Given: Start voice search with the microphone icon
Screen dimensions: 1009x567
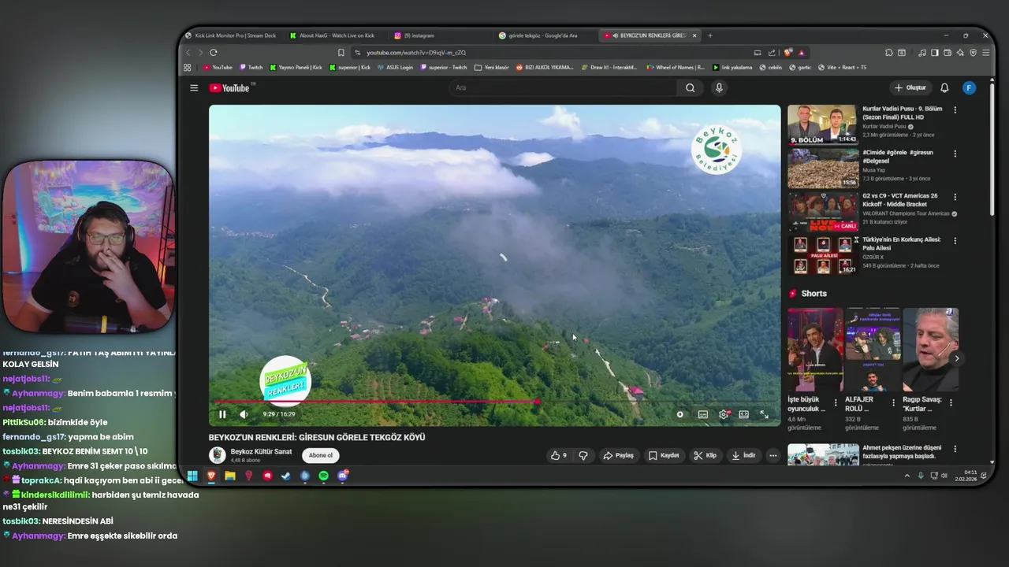Looking at the screenshot, I should [719, 87].
